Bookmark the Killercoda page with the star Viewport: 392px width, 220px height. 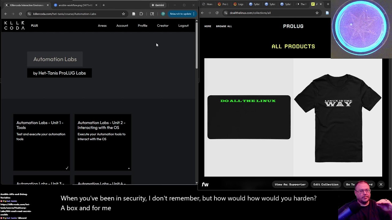(123, 14)
